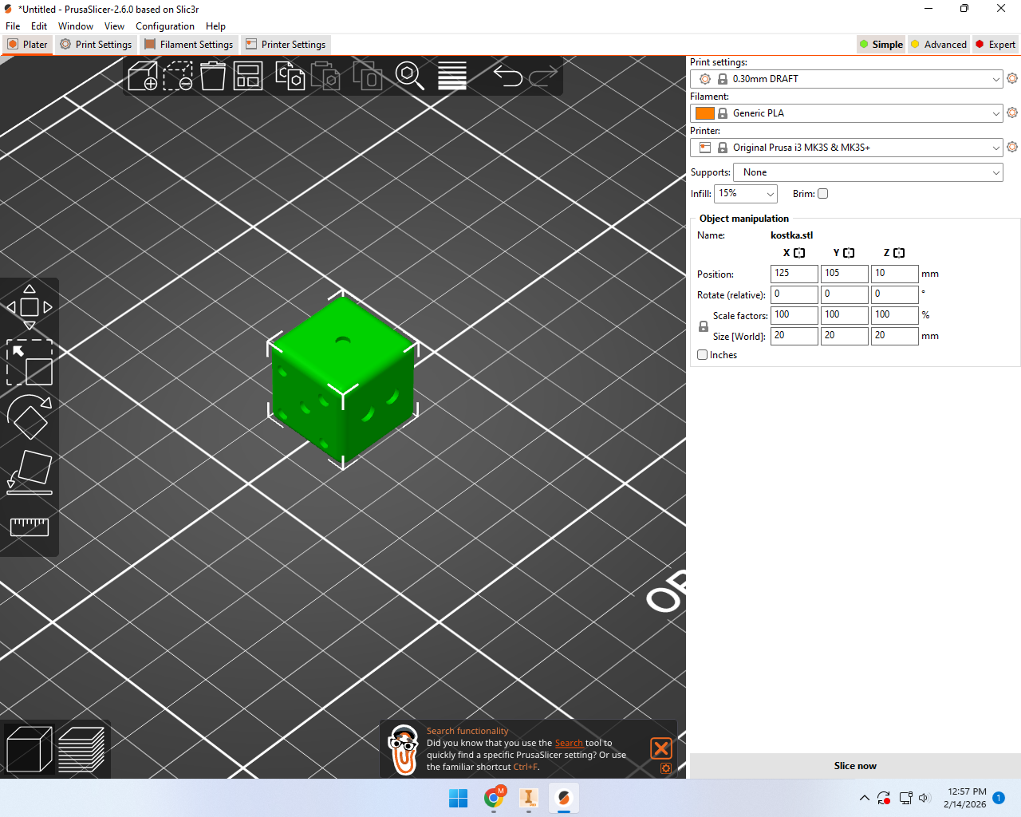Open Infill 15% dropdown
The height and width of the screenshot is (817, 1021).
(x=745, y=194)
